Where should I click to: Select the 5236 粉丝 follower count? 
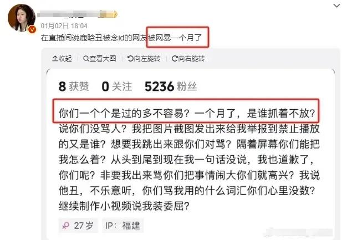pos(171,86)
